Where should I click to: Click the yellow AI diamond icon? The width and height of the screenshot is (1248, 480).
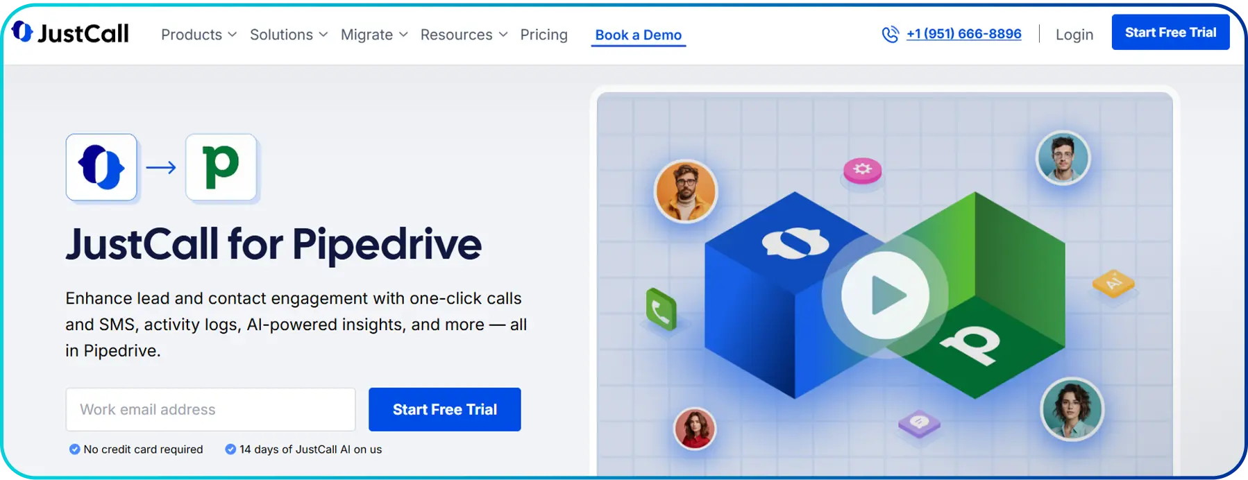point(1113,282)
